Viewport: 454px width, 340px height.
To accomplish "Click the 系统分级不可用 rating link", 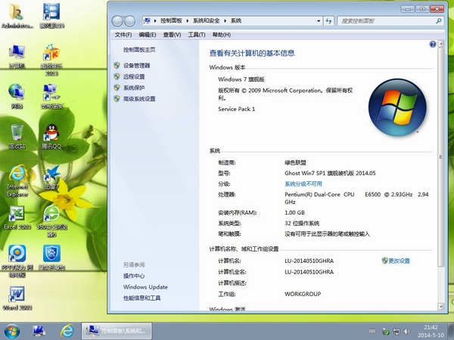I will (x=303, y=184).
